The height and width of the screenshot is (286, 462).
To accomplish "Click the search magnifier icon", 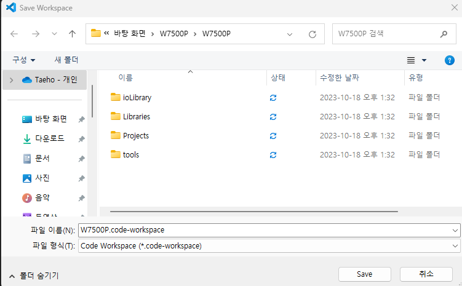I will click(444, 34).
